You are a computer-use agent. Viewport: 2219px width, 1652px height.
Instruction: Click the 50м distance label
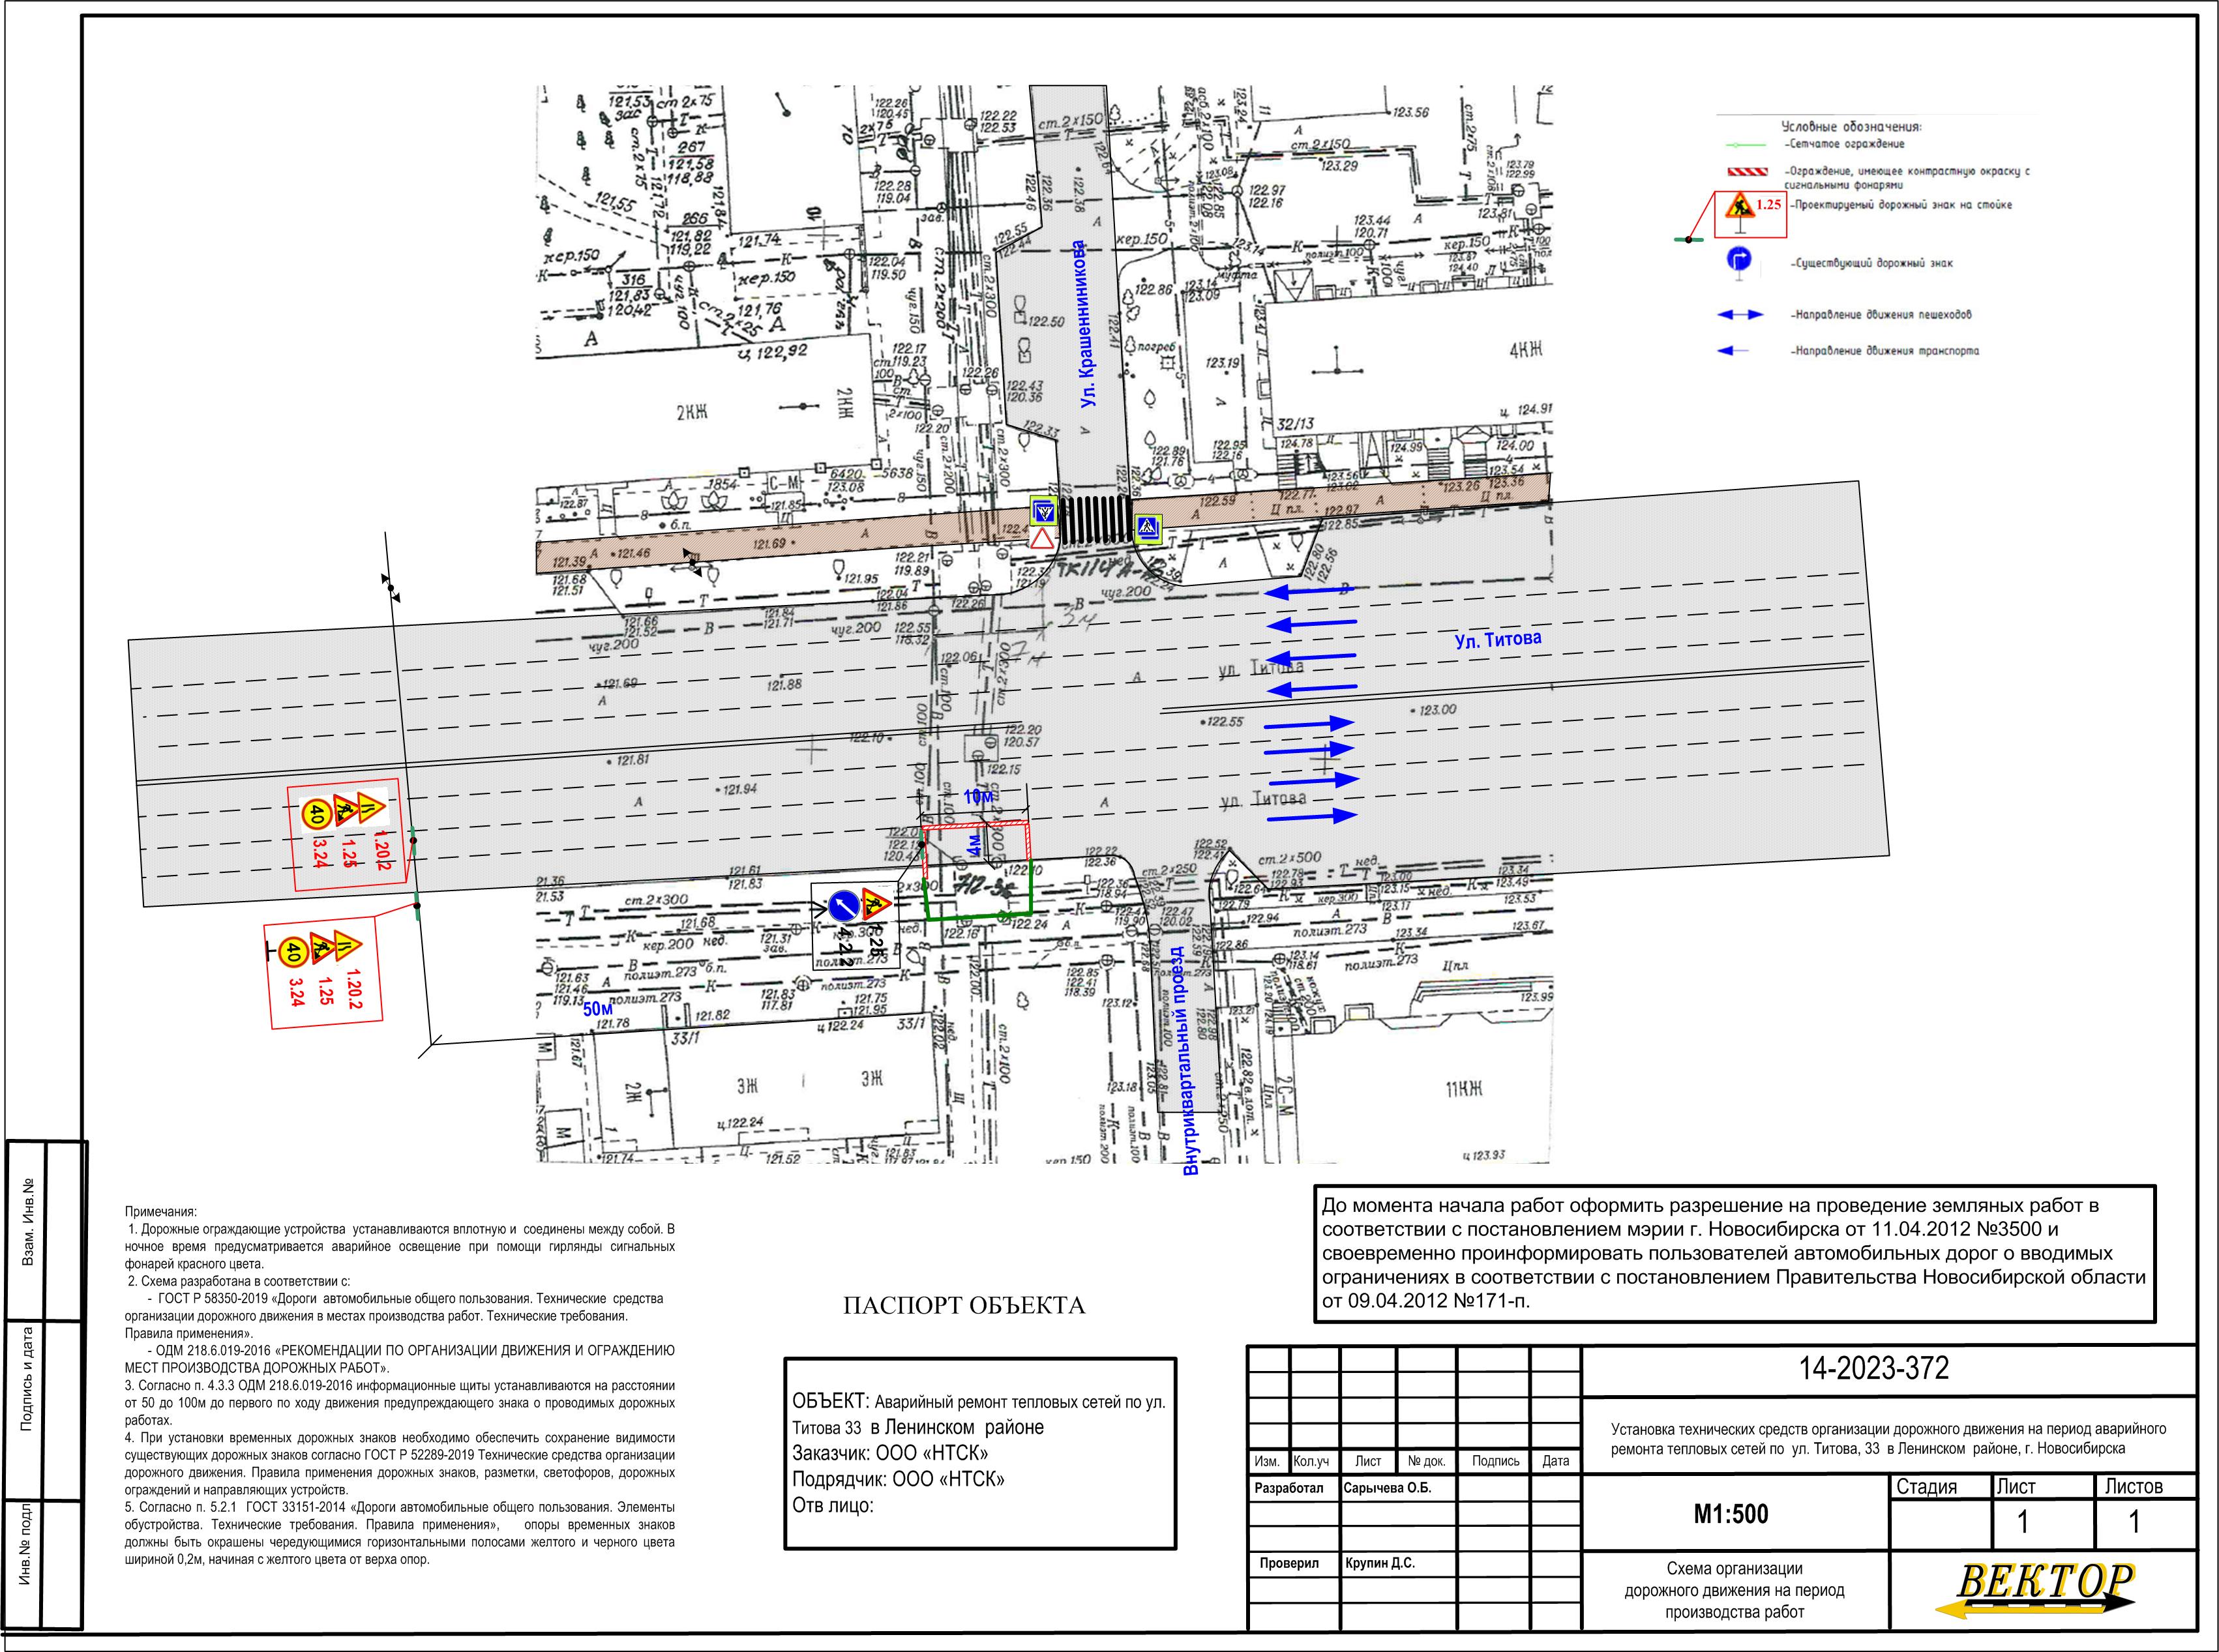598,1010
